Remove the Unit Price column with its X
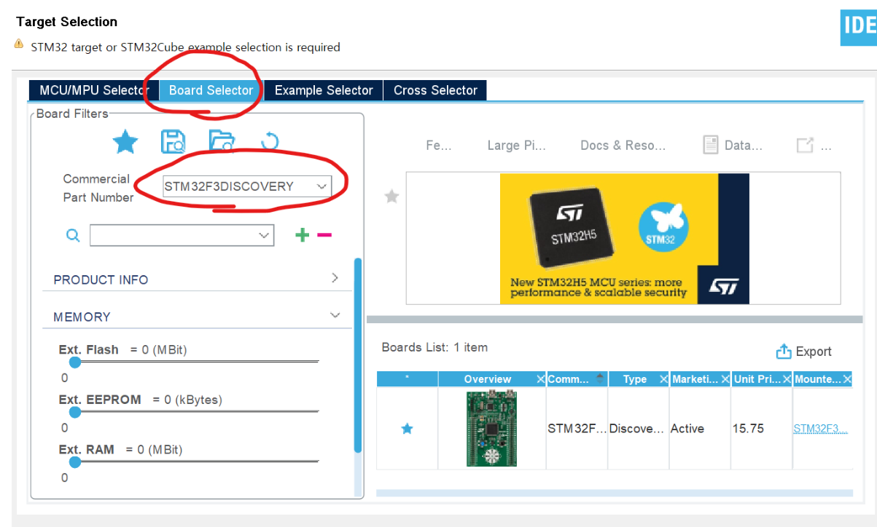877x527 pixels. click(x=787, y=379)
